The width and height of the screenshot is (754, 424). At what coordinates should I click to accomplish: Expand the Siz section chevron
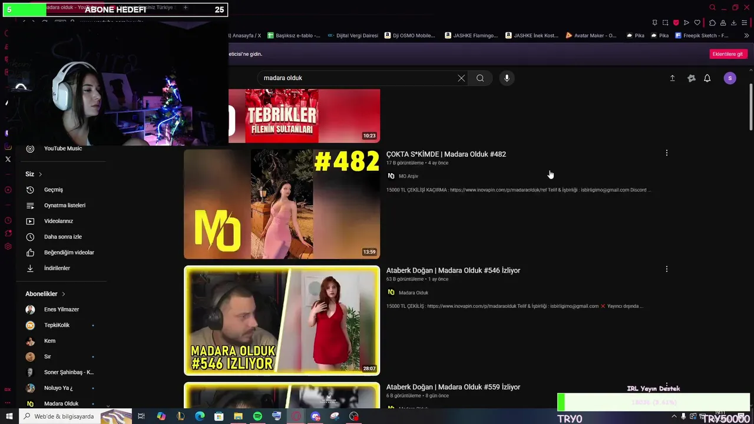[40, 174]
